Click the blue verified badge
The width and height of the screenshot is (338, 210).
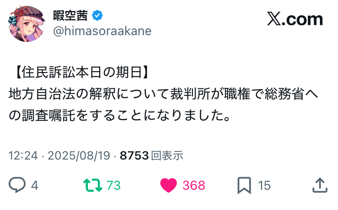[x=97, y=16]
